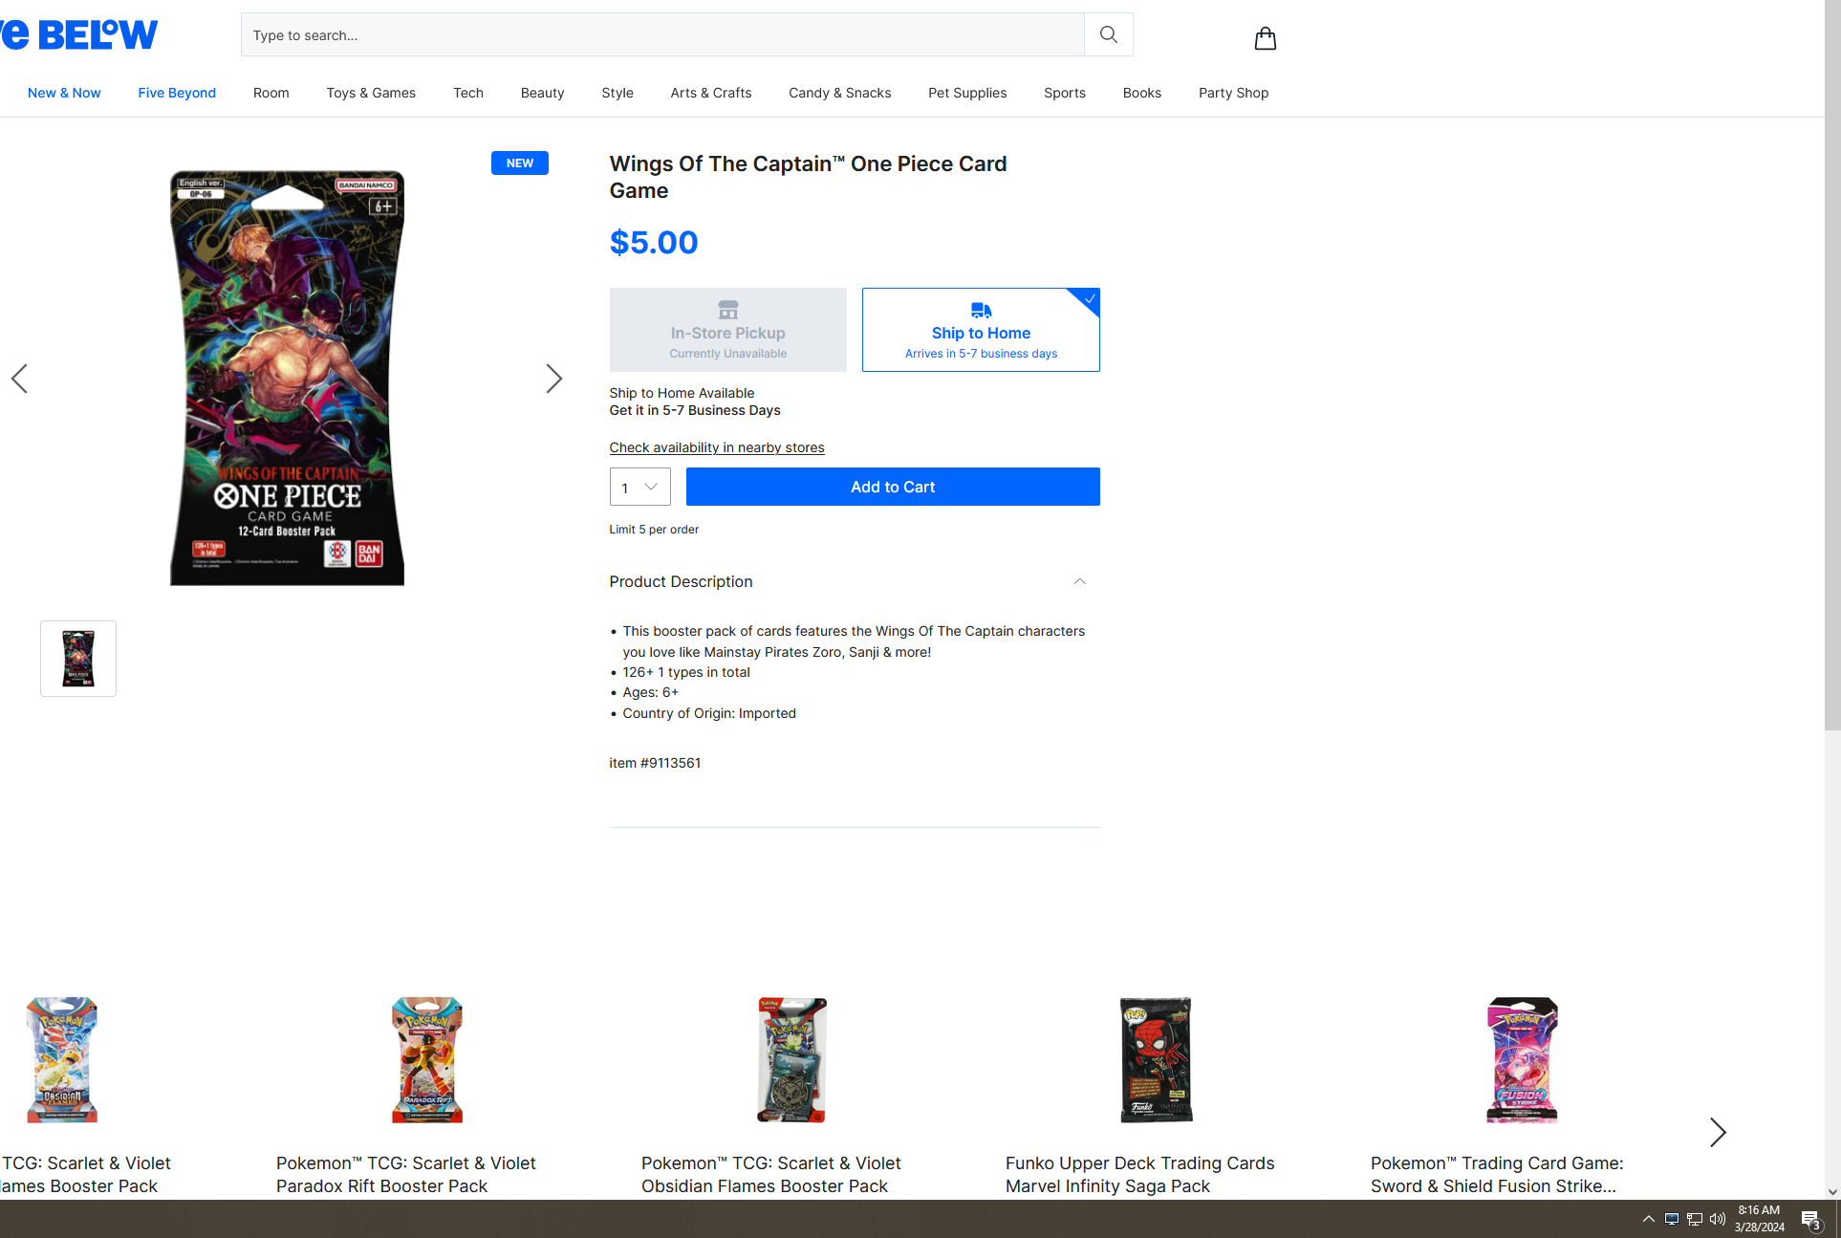
Task: Open Windows notification center icon
Action: pos(1809,1219)
